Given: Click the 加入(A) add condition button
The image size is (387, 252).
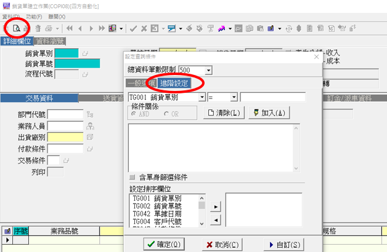Looking at the screenshot, I should (x=267, y=113).
